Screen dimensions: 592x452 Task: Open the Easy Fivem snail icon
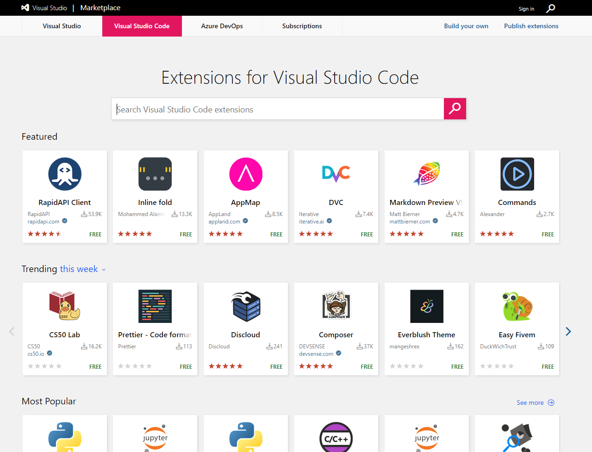[x=517, y=306]
